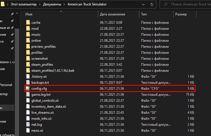The image size is (211, 136).
Task: Click the folder icon in address bar
Action: pos(3,5)
